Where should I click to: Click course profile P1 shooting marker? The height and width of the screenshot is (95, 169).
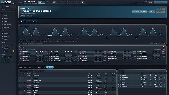coord(49,37)
